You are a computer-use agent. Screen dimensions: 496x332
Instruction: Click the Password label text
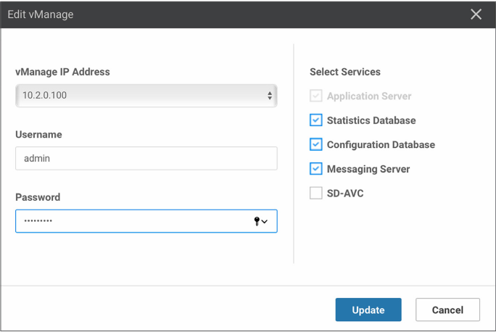38,197
